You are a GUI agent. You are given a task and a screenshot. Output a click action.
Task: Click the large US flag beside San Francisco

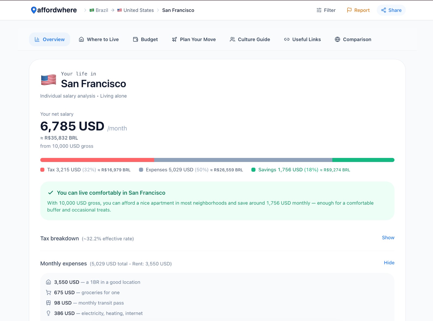tap(48, 80)
